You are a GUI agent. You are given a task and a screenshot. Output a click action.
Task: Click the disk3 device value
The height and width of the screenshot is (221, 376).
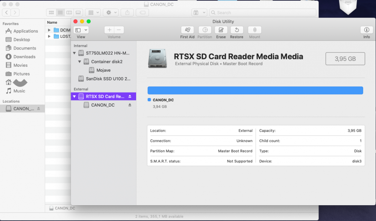[x=356, y=161]
